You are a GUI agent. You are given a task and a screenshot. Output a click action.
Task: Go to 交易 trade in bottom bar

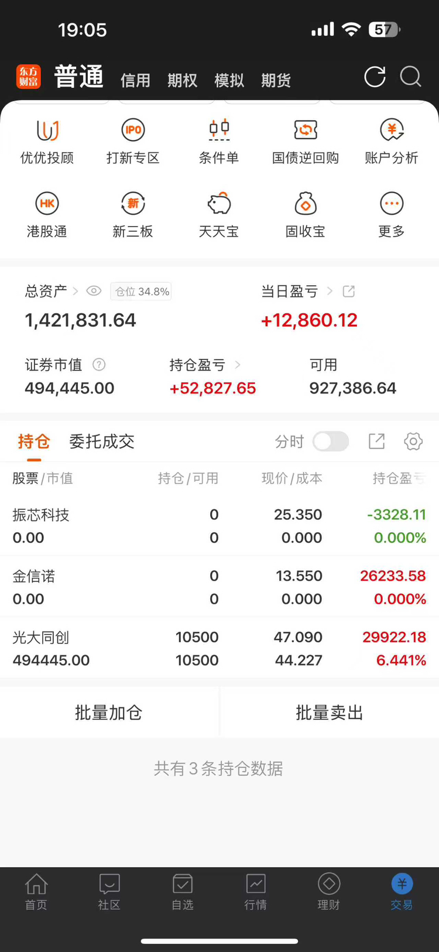(x=402, y=892)
